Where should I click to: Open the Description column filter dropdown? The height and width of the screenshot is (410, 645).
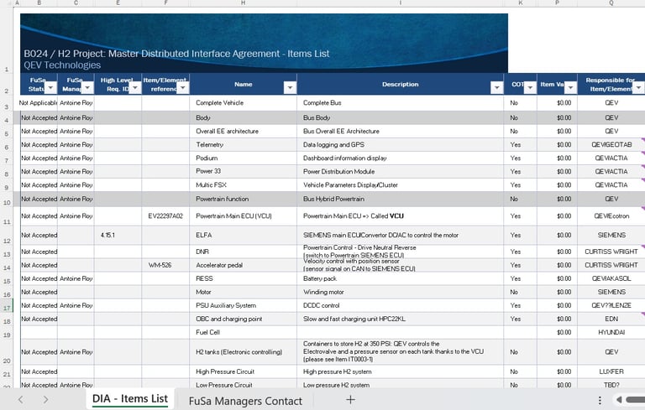pos(497,87)
